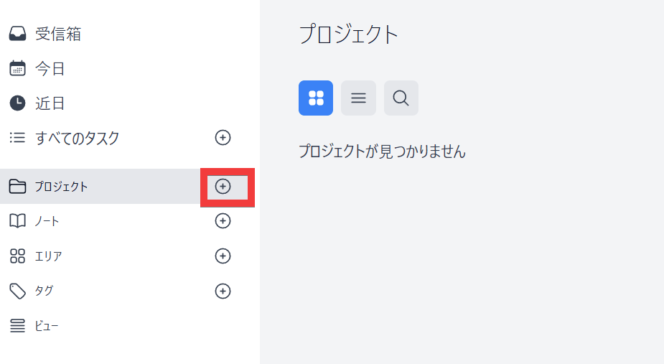Click the clock icon beside 近日
The height and width of the screenshot is (364, 664).
(x=17, y=103)
